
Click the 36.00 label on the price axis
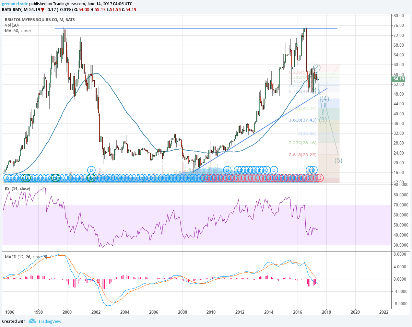pos(398,123)
